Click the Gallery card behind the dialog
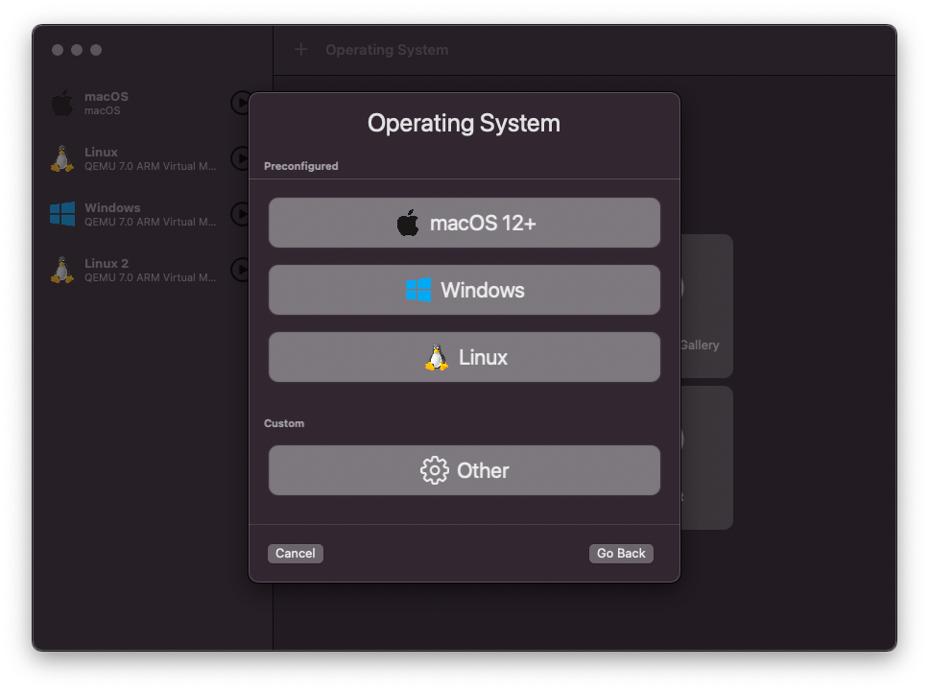Image resolution: width=929 pixels, height=691 pixels. [x=706, y=306]
